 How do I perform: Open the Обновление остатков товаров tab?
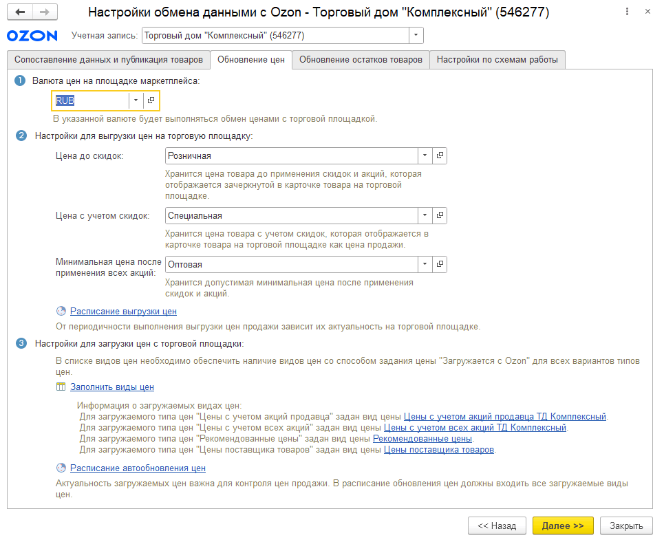[x=361, y=60]
